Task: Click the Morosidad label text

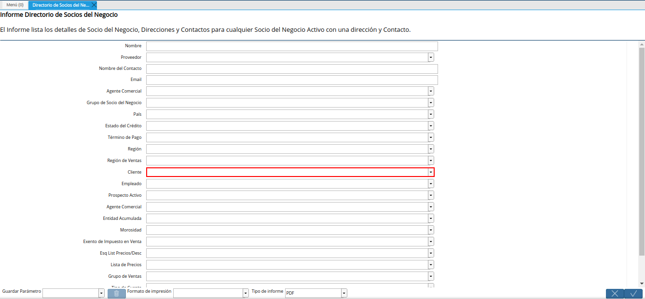Action: pyautogui.click(x=131, y=230)
